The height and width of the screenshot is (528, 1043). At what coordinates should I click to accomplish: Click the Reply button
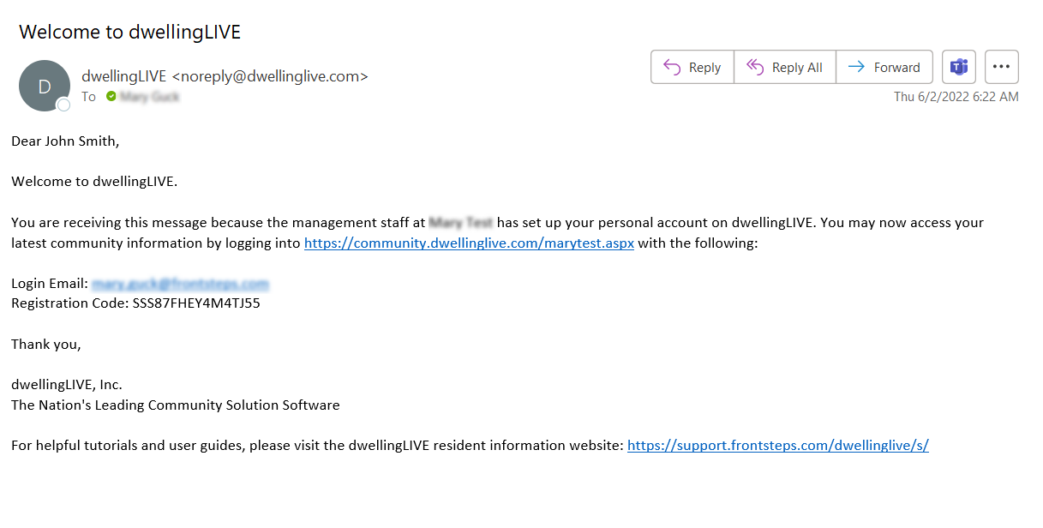(692, 68)
